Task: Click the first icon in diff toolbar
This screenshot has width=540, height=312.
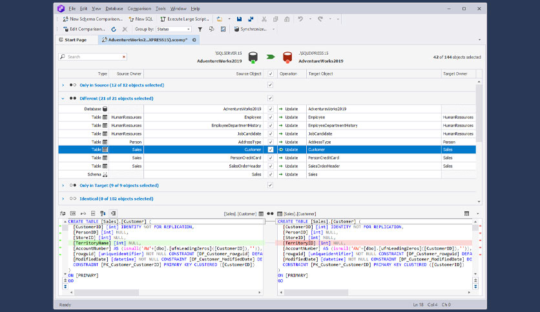Action: (63, 213)
